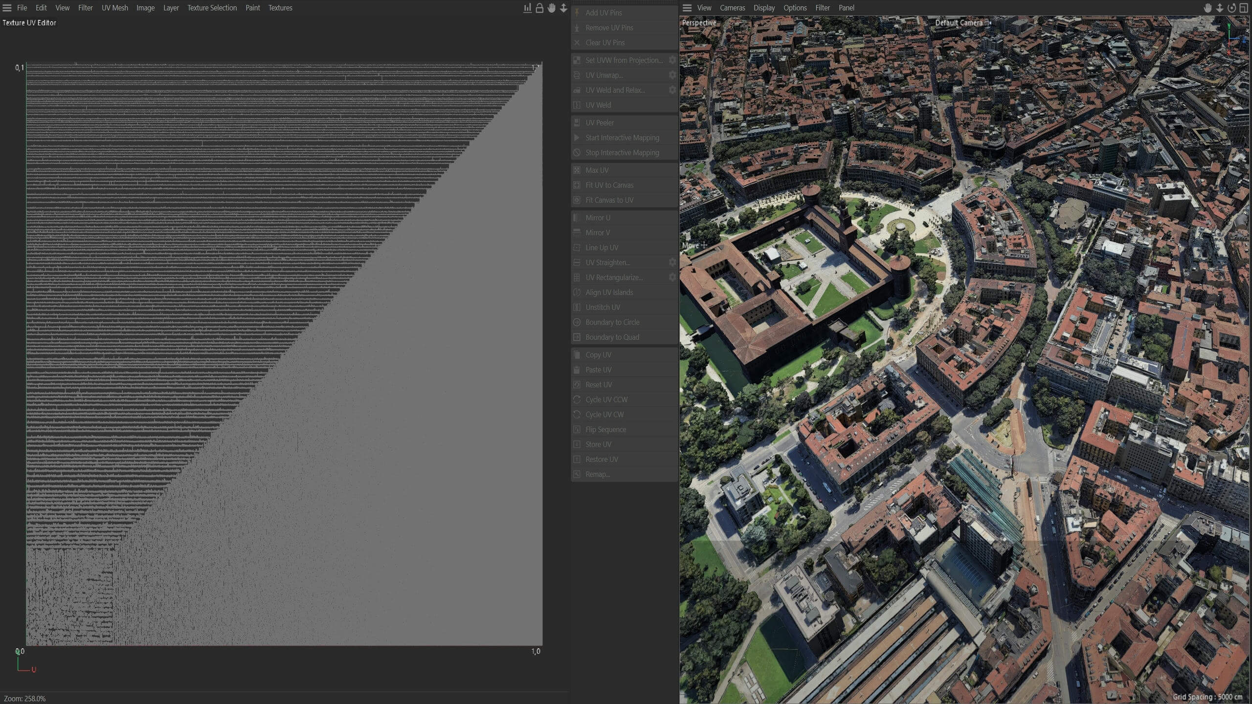The image size is (1252, 704).
Task: Open the Textures menu
Action: pyautogui.click(x=280, y=8)
